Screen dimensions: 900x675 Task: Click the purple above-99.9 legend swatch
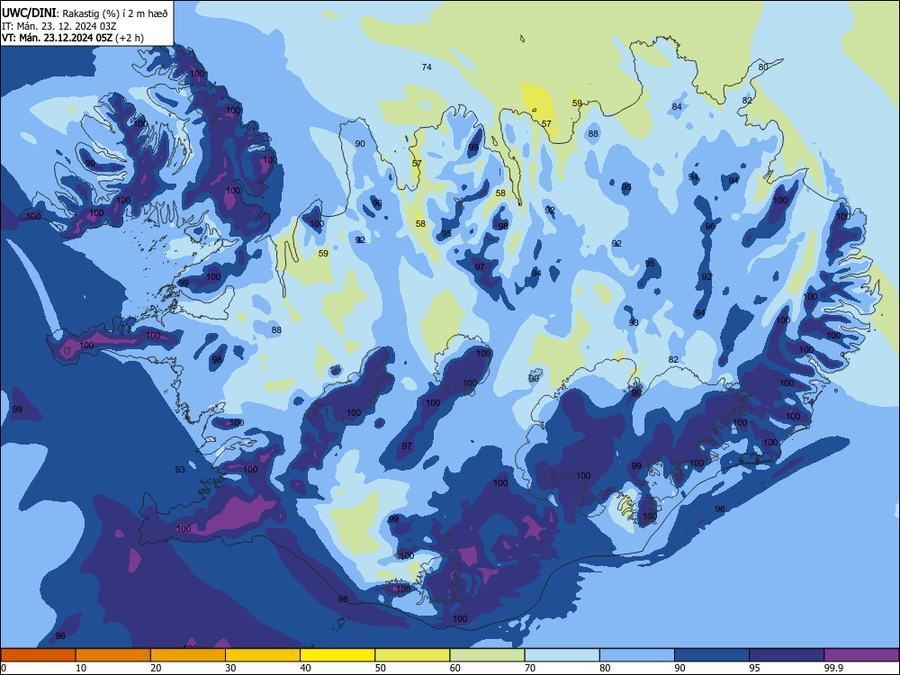coord(861,655)
